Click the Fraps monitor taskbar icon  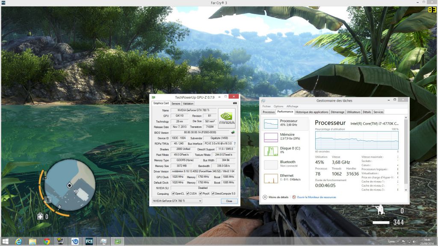coord(61,242)
